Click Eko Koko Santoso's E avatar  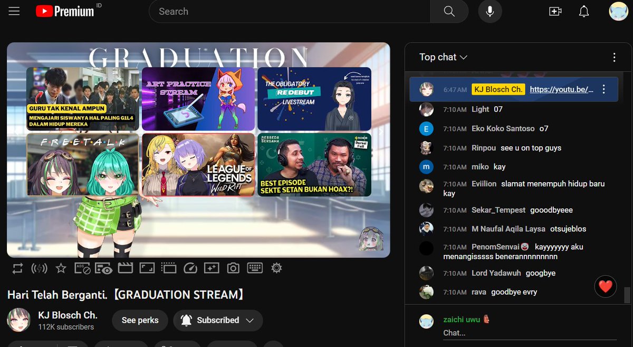pyautogui.click(x=426, y=128)
